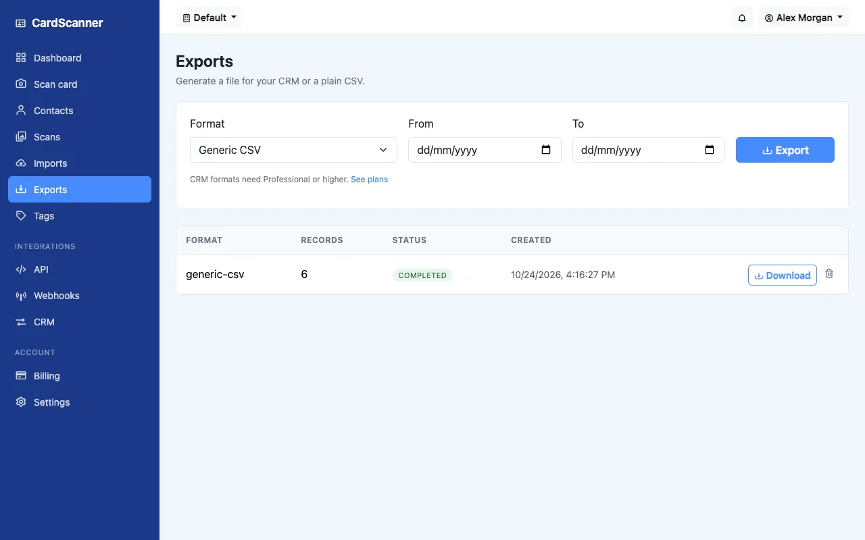Open the To date calendar picker icon

pyautogui.click(x=710, y=150)
